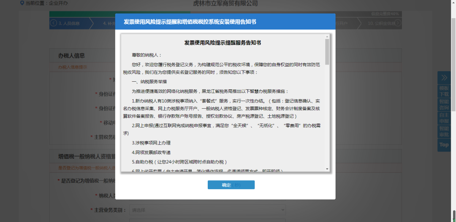Click the dialog text scrollbar down arrow
This screenshot has width=456, height=222.
tap(327, 169)
